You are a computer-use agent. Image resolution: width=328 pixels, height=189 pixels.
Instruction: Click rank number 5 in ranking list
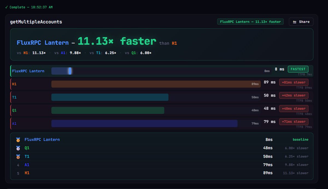pyautogui.click(x=18, y=173)
